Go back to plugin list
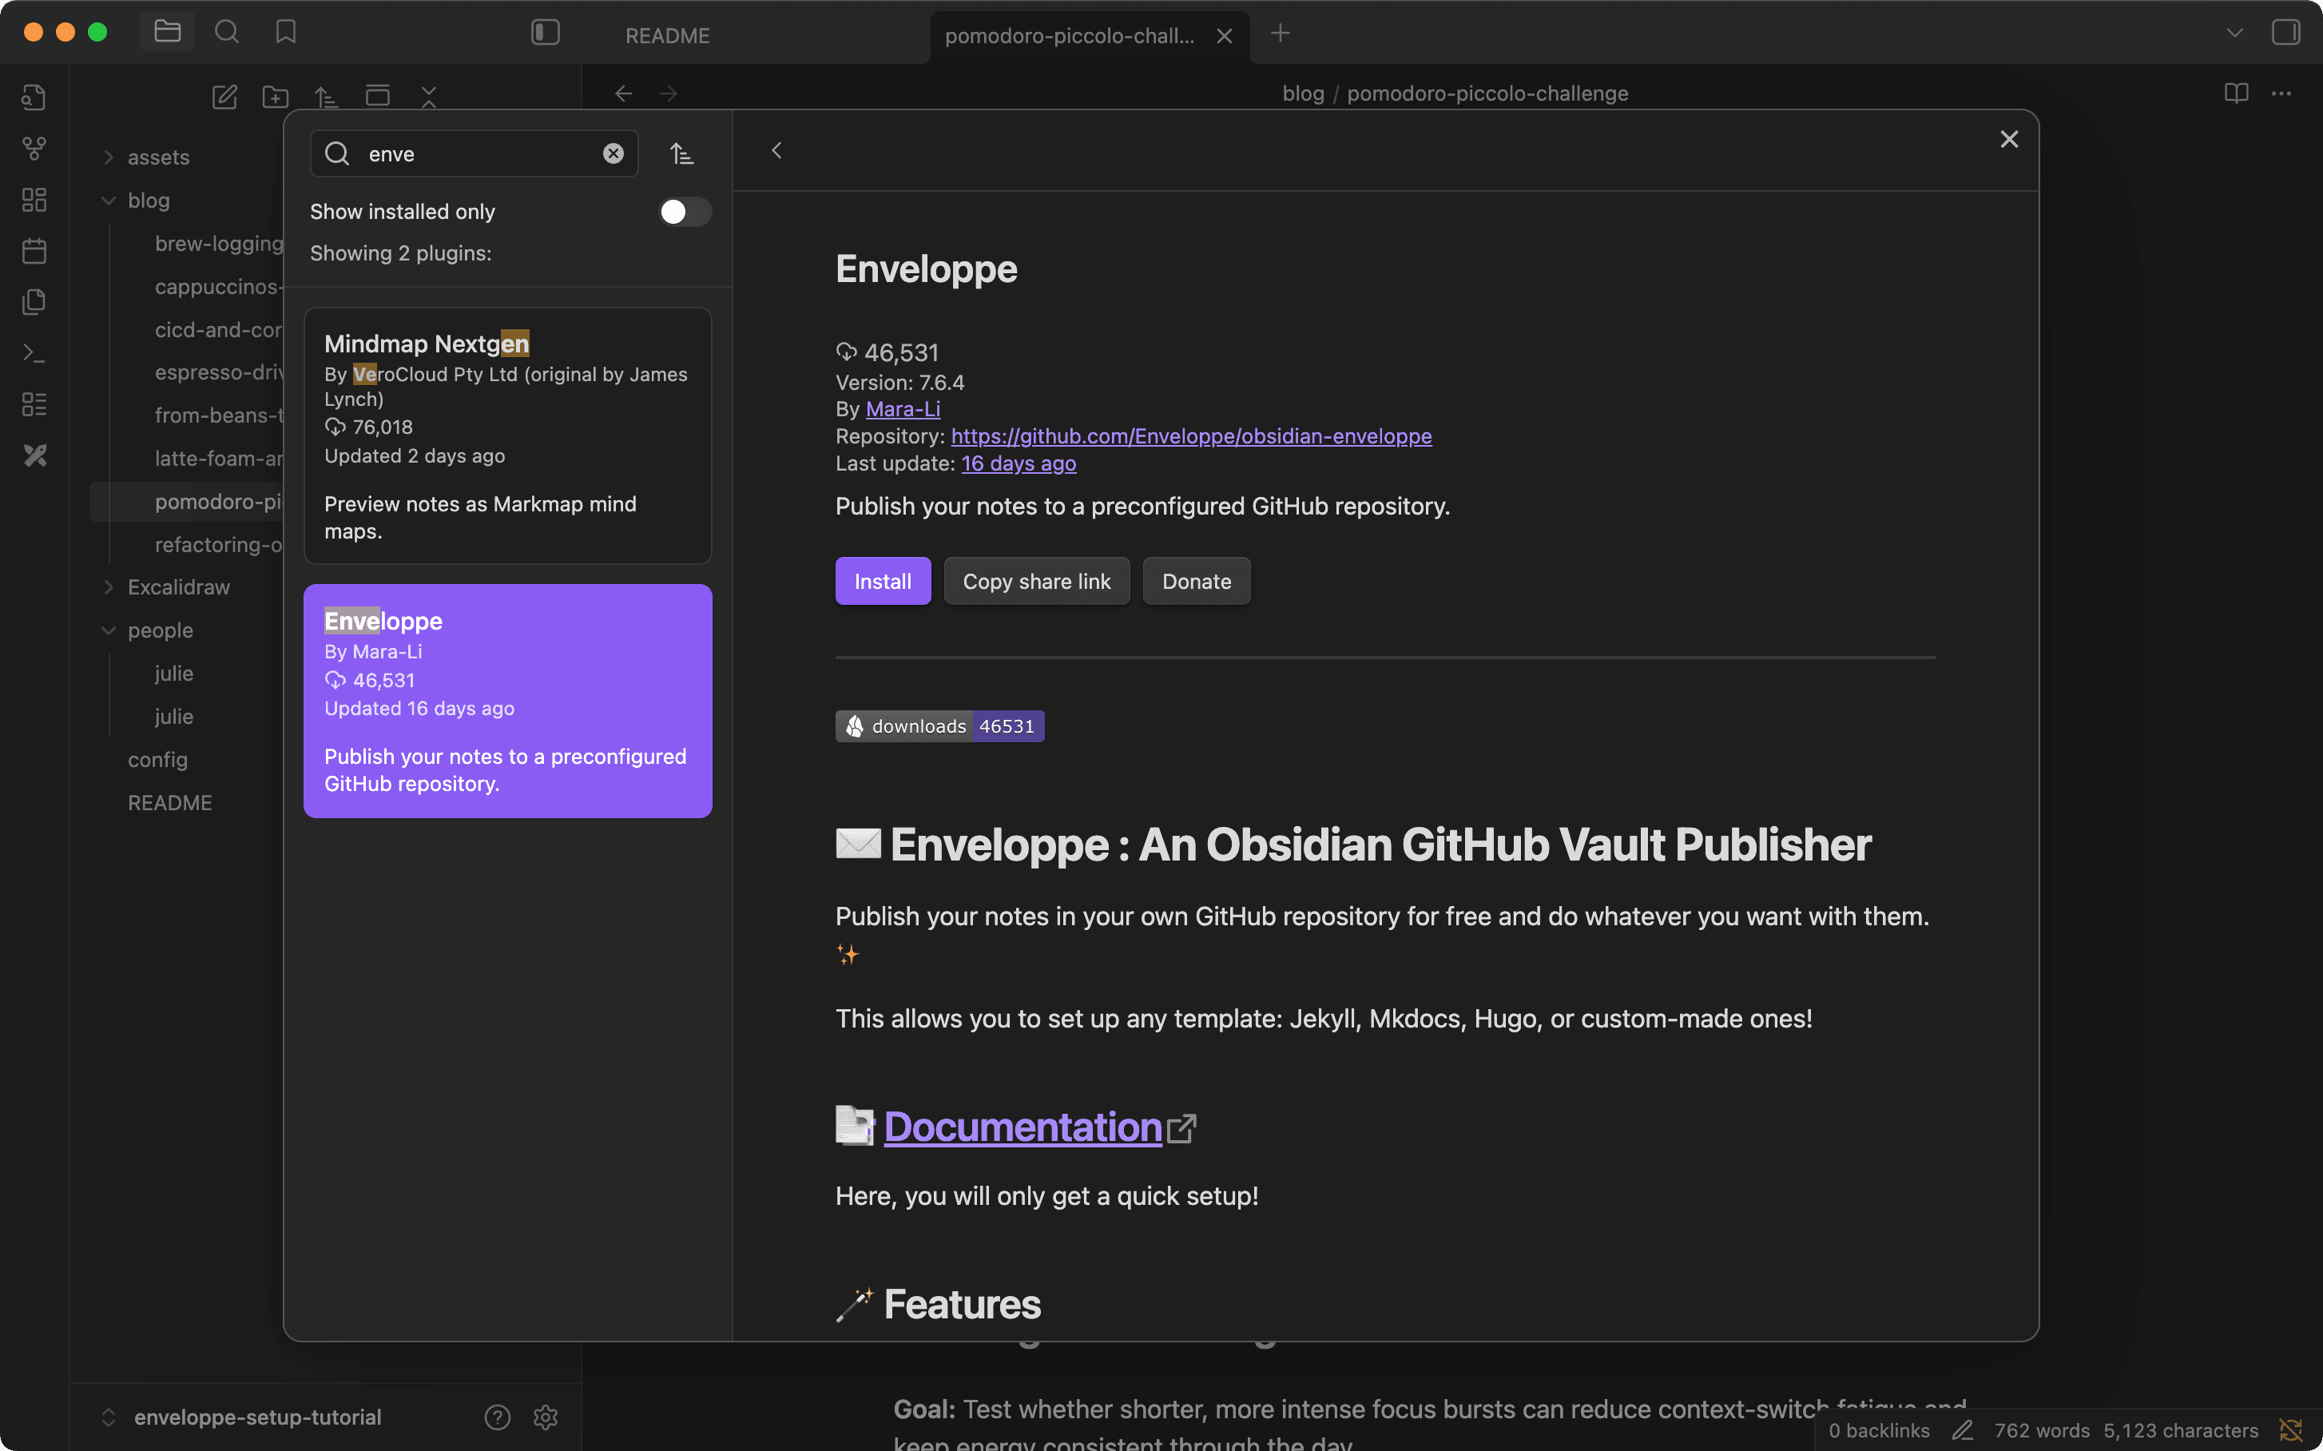The width and height of the screenshot is (2323, 1451). tap(777, 151)
